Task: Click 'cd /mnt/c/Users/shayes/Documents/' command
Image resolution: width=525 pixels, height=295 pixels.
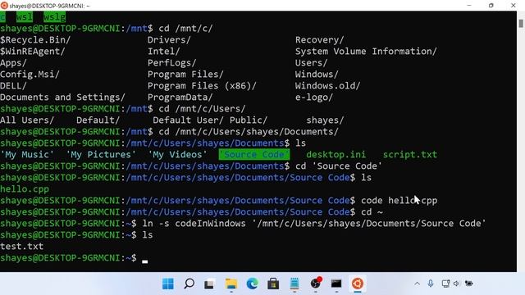Action: point(249,132)
